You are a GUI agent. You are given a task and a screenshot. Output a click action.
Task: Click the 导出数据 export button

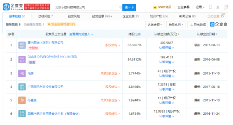[198, 25]
